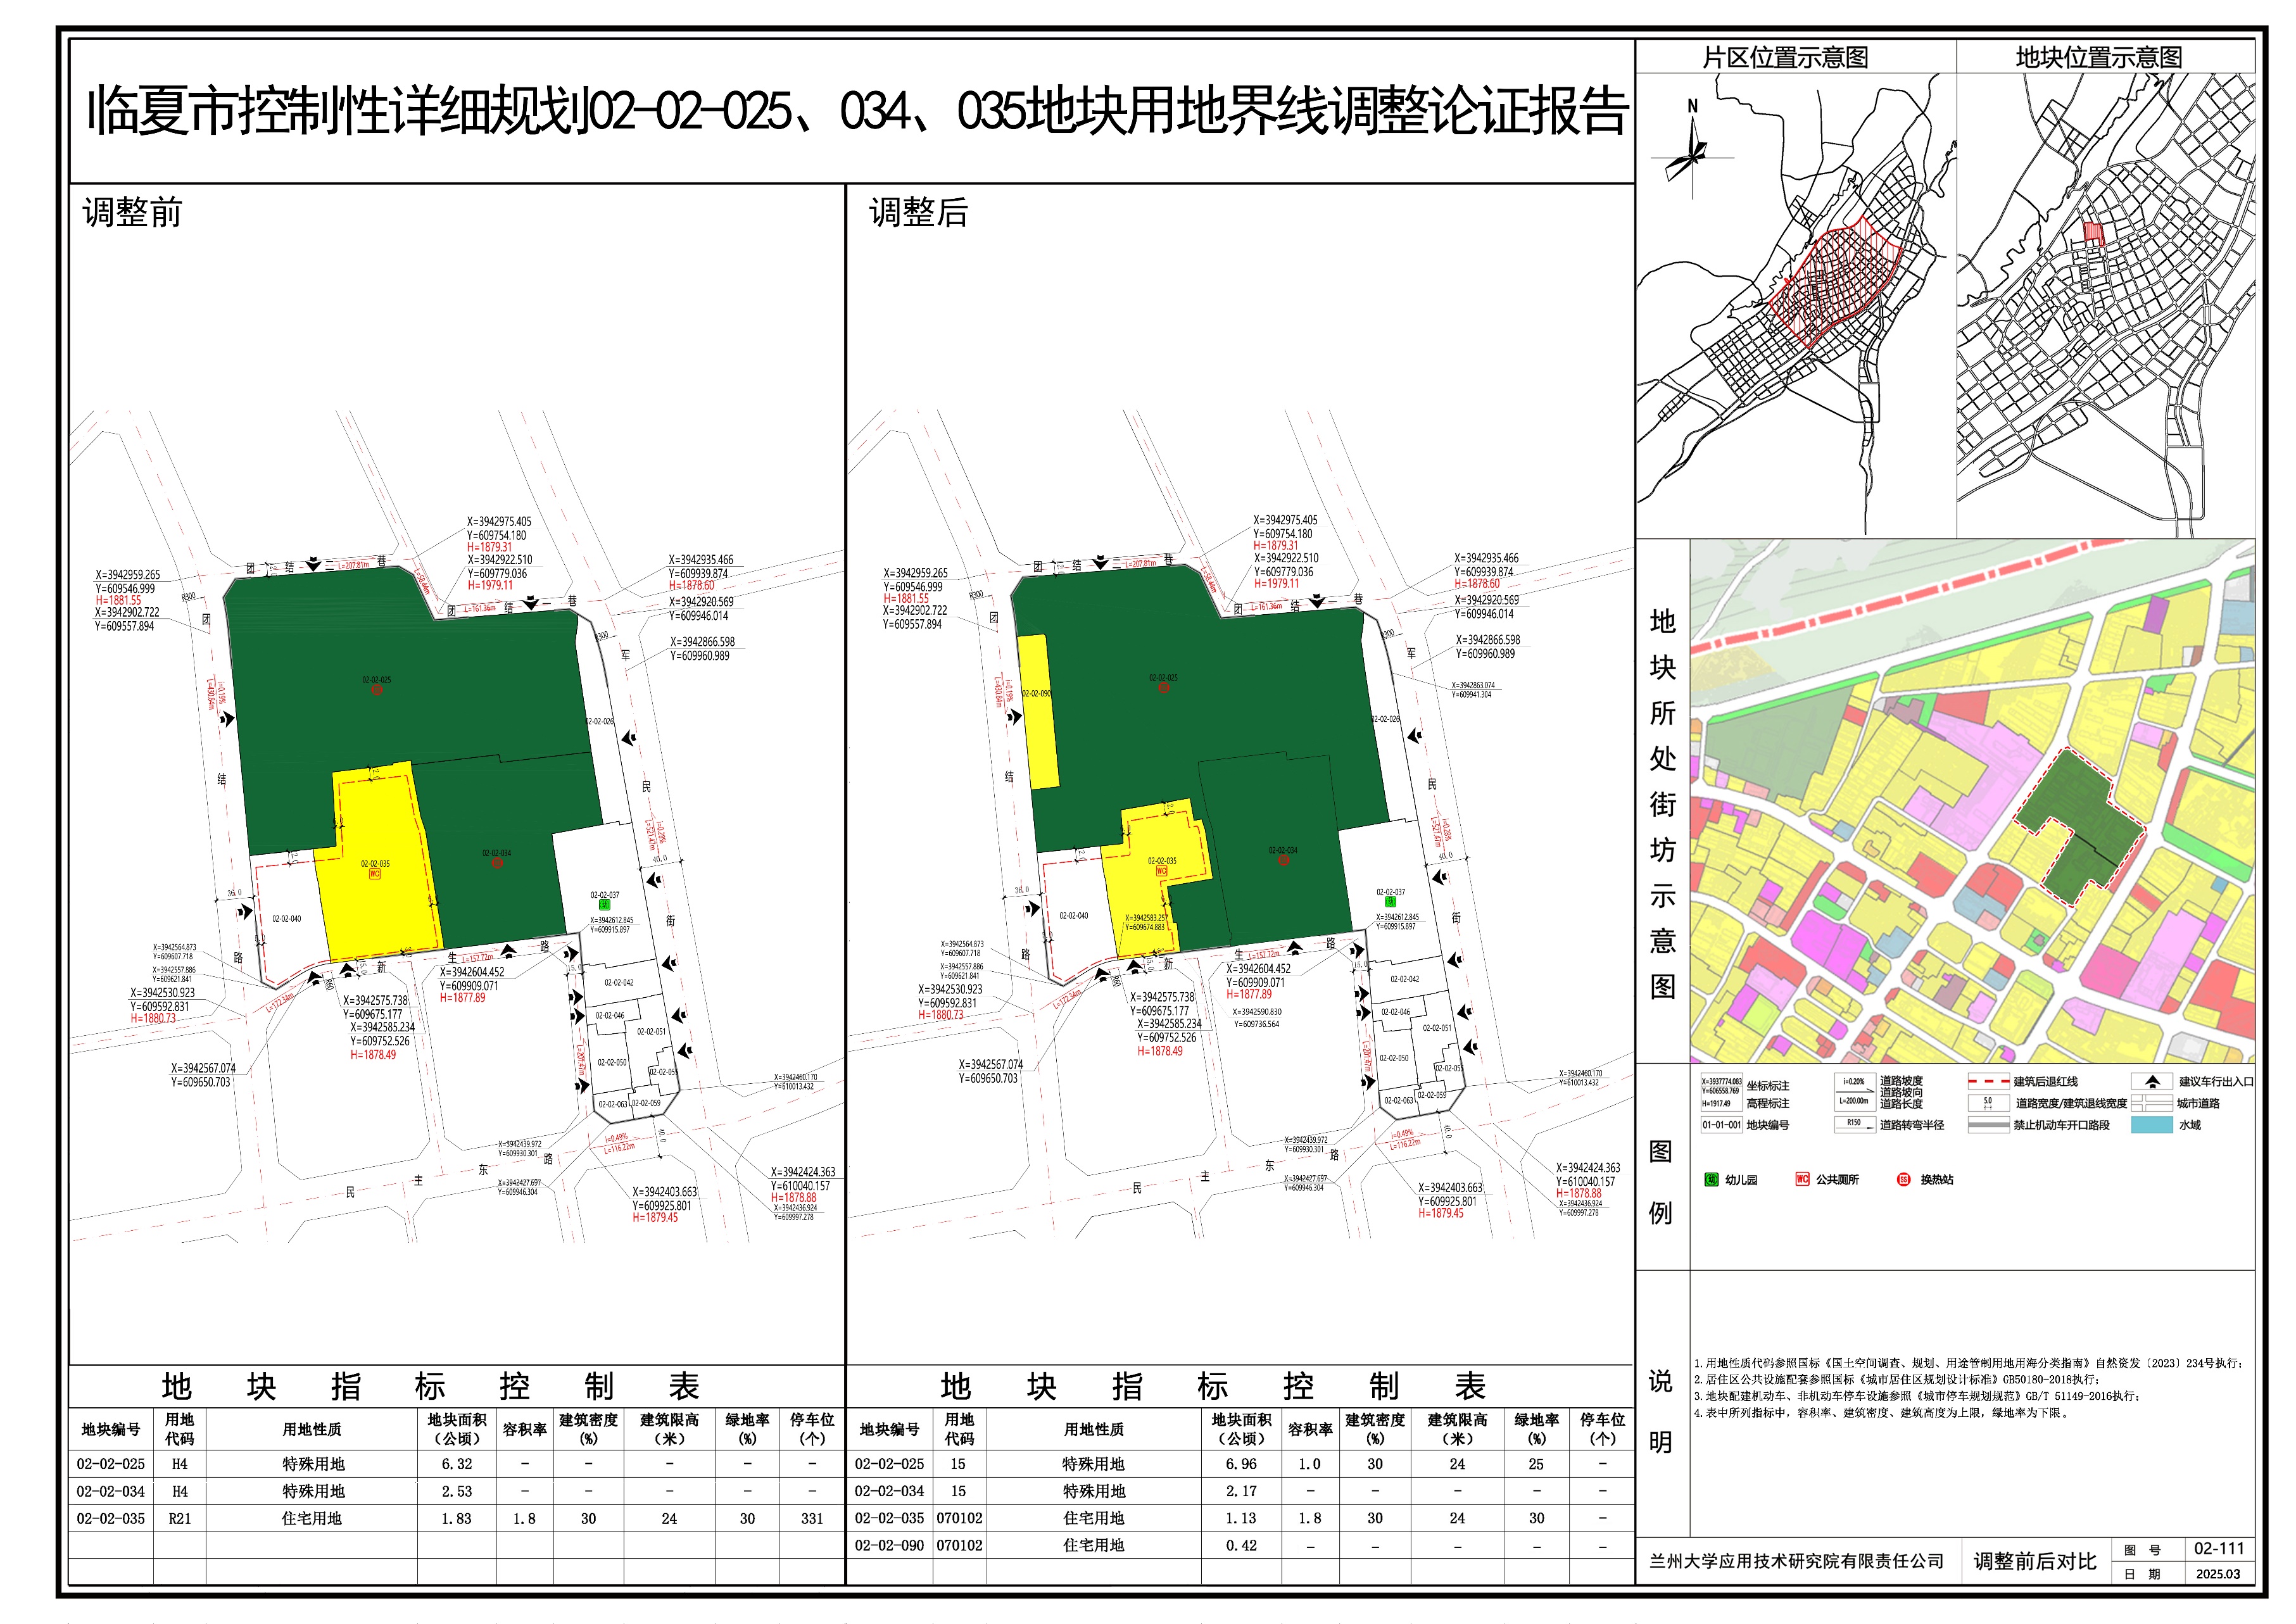The width and height of the screenshot is (2296, 1624).
Task: Click the 6.32 area cell for parcel 02-02-025
Action: pyautogui.click(x=457, y=1463)
